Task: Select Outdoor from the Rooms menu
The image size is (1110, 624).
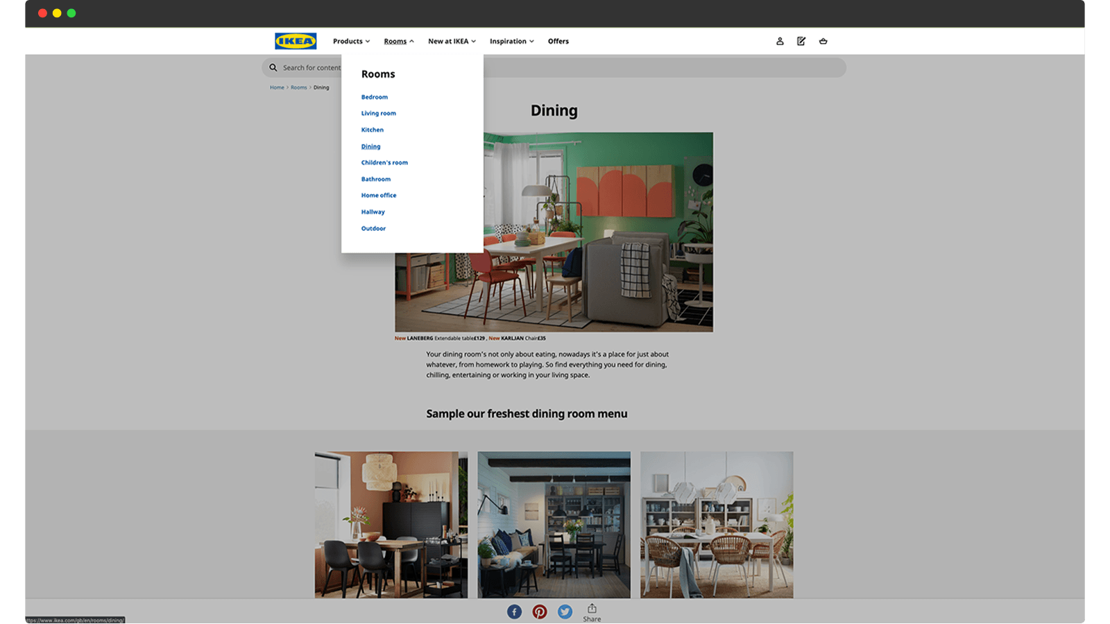Action: click(373, 228)
